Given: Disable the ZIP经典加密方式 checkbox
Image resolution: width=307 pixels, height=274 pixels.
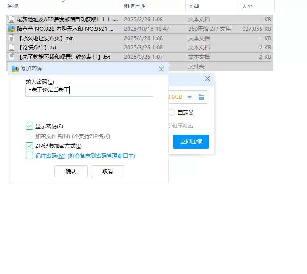Looking at the screenshot, I should [x=29, y=146].
